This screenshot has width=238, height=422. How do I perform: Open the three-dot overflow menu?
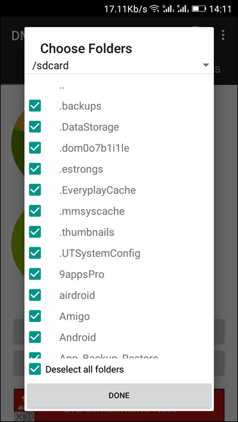click(x=223, y=35)
